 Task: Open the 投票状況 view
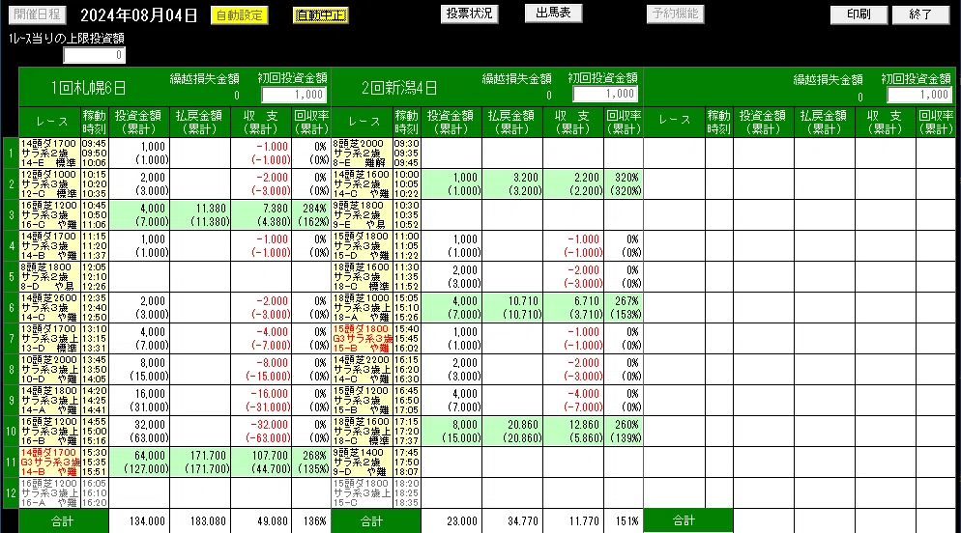(469, 14)
